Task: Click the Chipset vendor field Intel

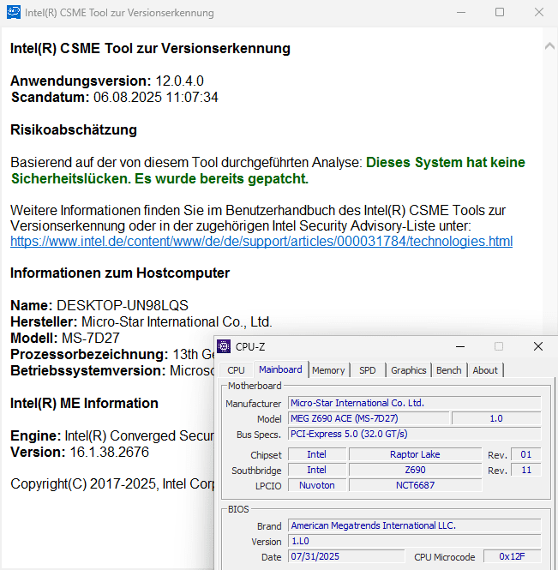Action: [317, 454]
